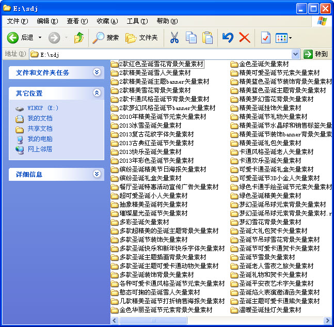Image resolution: width=334 pixels, height=327 pixels.
Task: Click the 网上邻居 network icon
Action: click(x=20, y=150)
